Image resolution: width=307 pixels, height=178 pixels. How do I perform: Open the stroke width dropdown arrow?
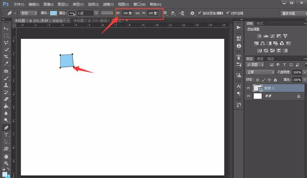click(x=96, y=13)
